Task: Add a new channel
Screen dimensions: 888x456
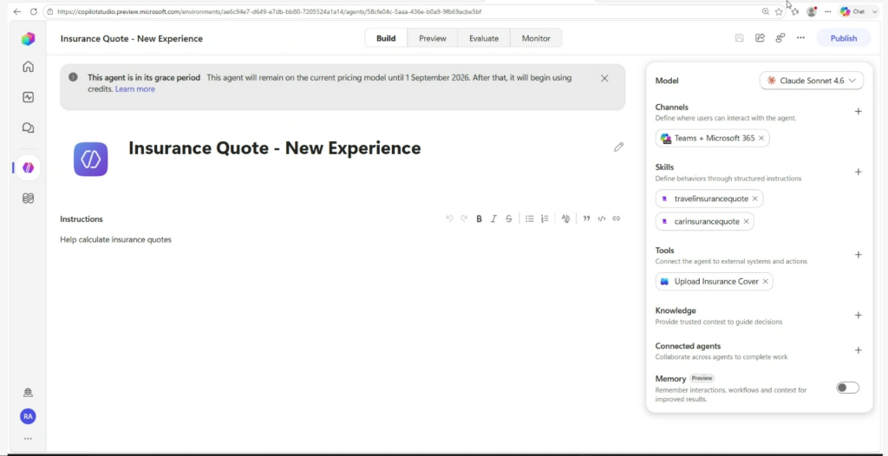Action: [858, 112]
